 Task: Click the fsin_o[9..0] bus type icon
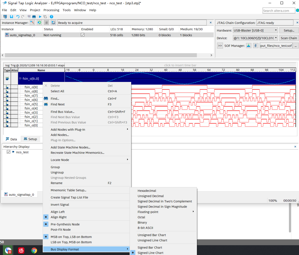click(x=7, y=78)
